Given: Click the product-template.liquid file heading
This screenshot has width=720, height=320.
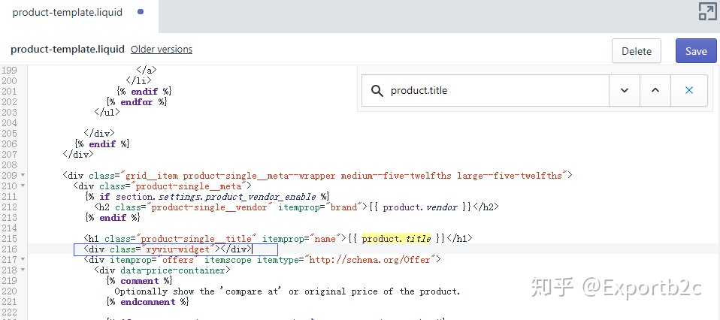Looking at the screenshot, I should point(68,49).
